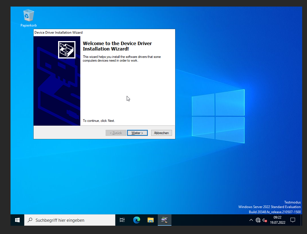This screenshot has width=307, height=234.
Task: Open Task View on the taskbar
Action: click(122, 220)
